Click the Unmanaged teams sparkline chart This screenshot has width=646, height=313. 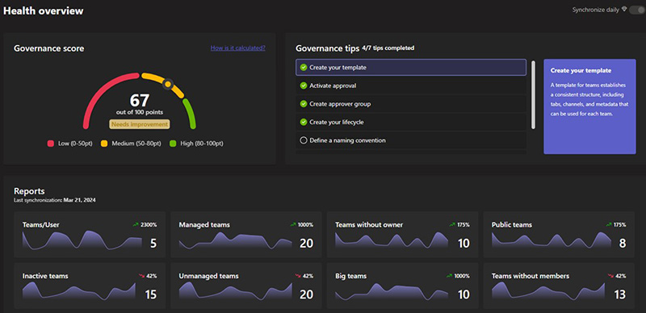pyautogui.click(x=235, y=291)
